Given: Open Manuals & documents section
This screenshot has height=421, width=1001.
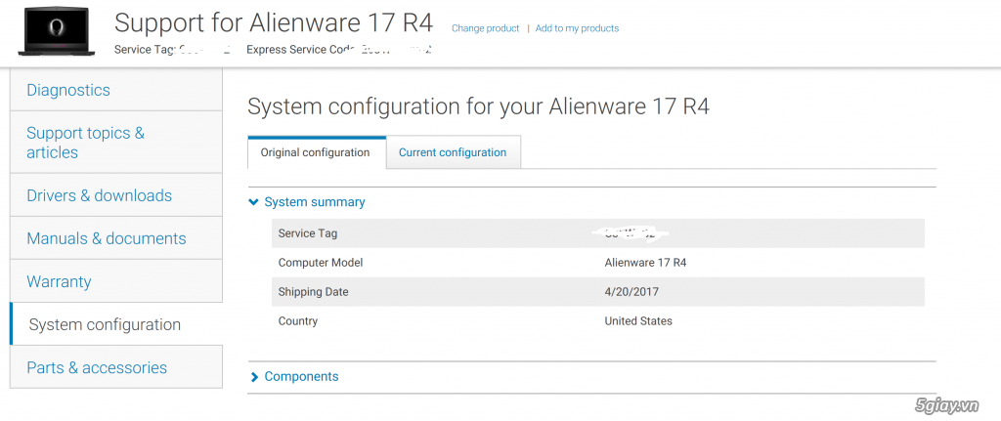Looking at the screenshot, I should pos(116,238).
